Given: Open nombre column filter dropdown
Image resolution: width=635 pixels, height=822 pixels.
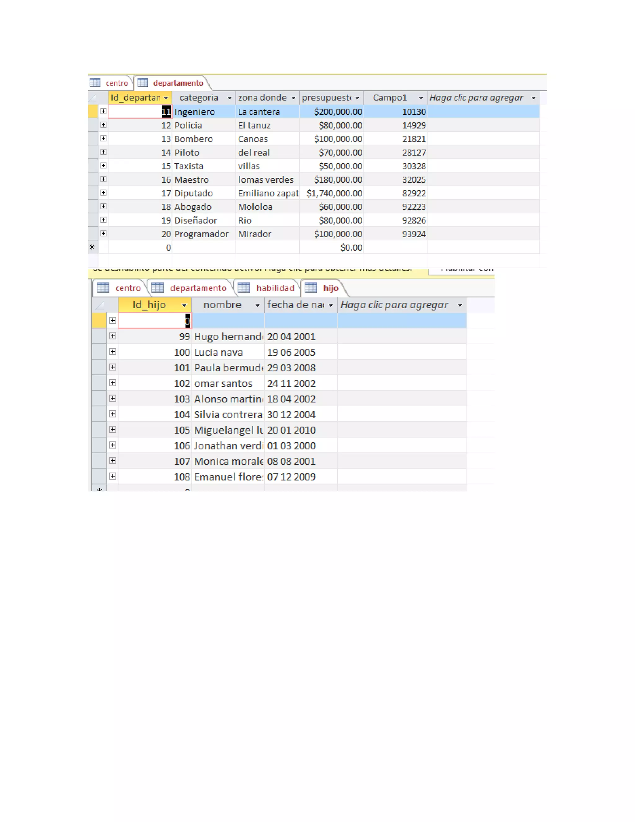Looking at the screenshot, I should [257, 305].
